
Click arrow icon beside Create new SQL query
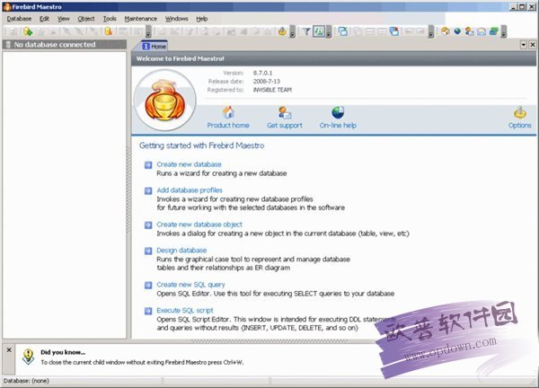coord(148,286)
